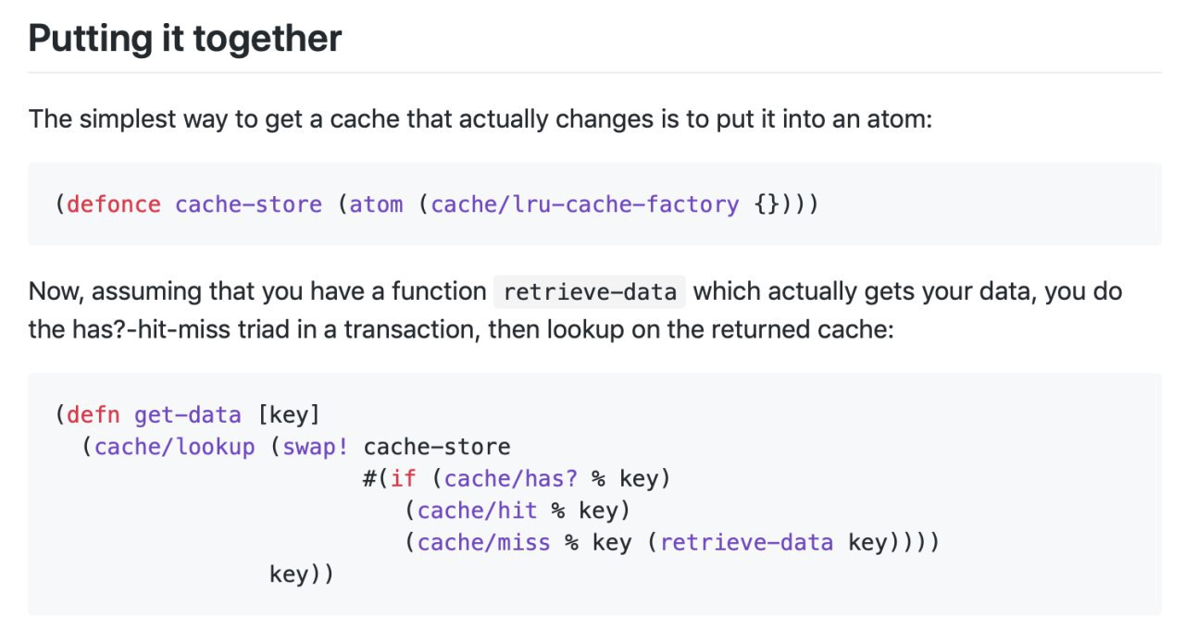Click cache/lru-cache-factory in the code
This screenshot has height=641, width=1185.
(x=585, y=204)
